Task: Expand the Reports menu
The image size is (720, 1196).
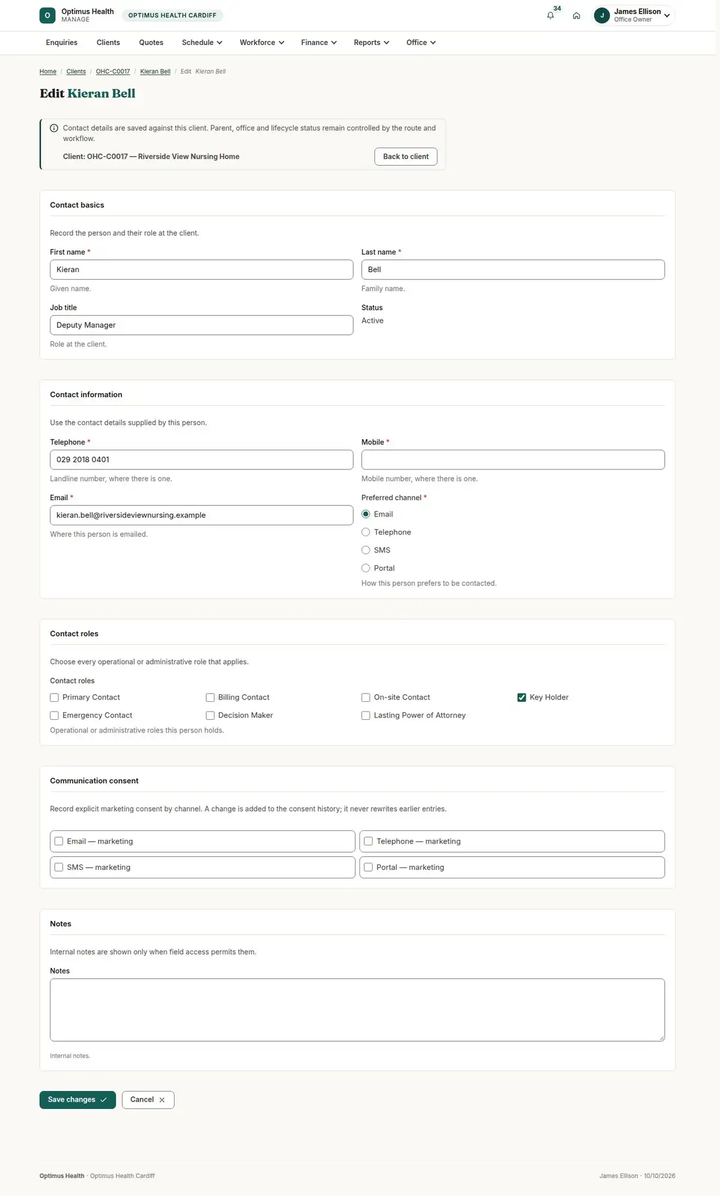Action: pos(371,43)
